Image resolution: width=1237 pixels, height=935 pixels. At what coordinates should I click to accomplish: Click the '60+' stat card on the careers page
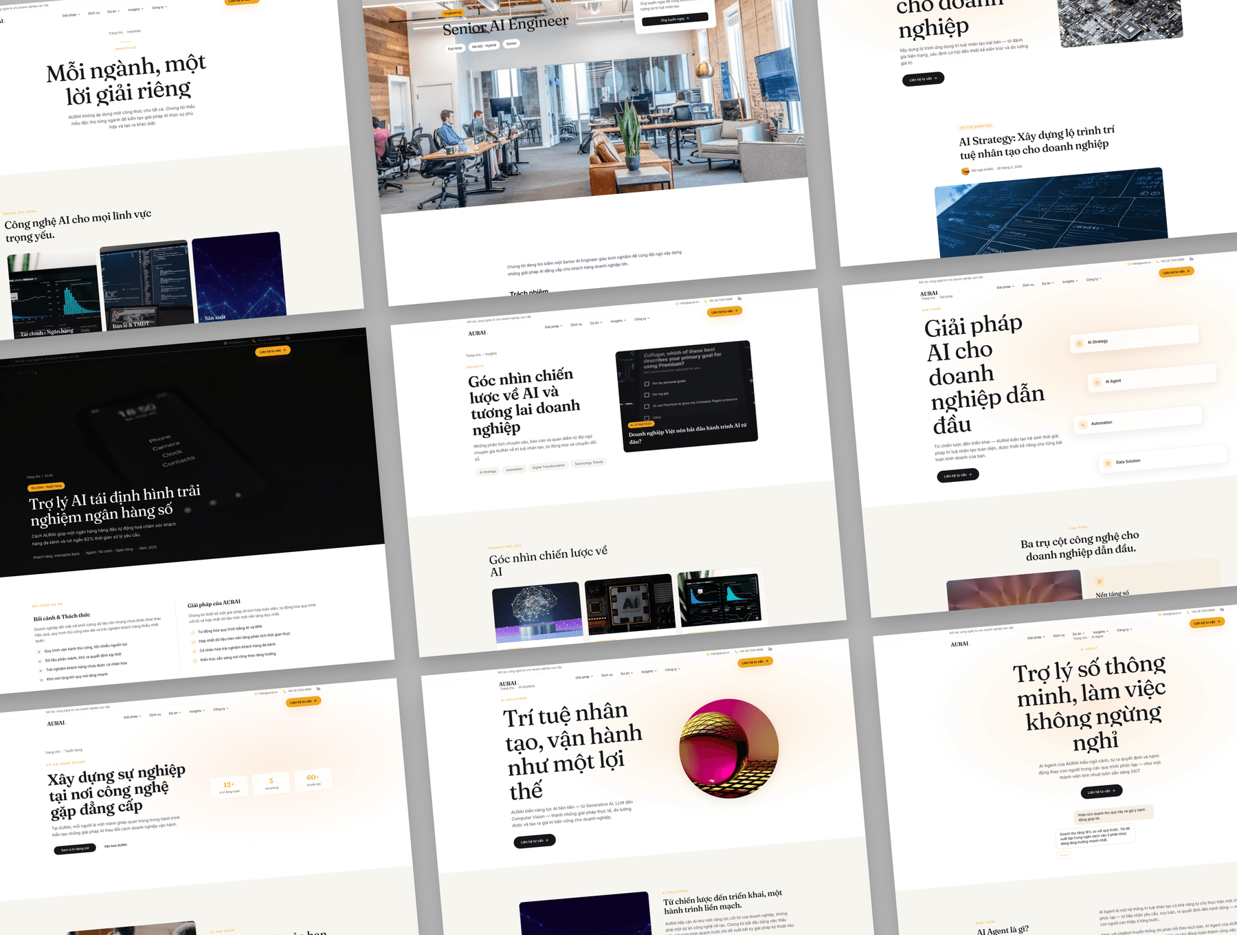pos(313,780)
